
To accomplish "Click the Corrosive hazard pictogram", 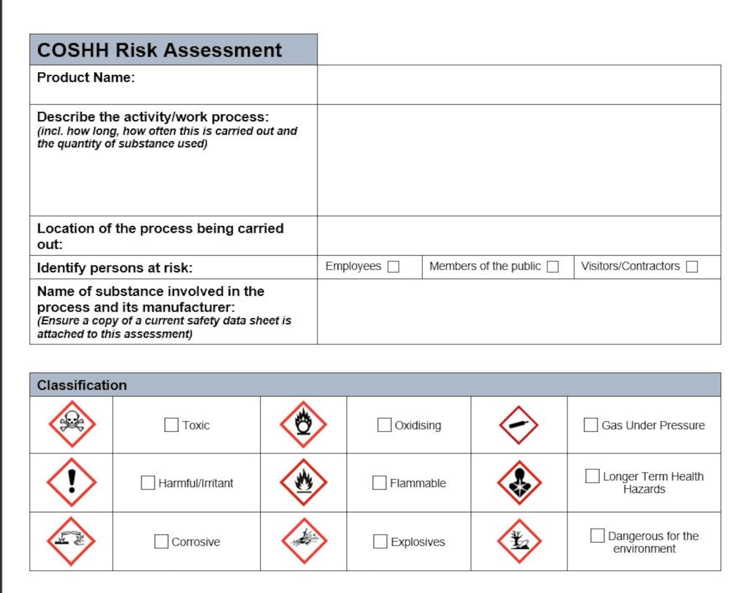I will click(71, 541).
